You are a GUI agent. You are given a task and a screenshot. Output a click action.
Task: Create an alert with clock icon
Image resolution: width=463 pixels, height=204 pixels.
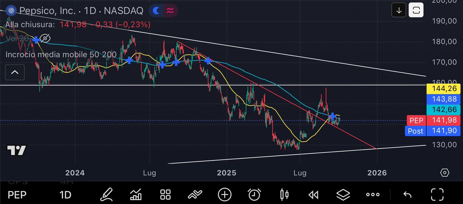254,194
